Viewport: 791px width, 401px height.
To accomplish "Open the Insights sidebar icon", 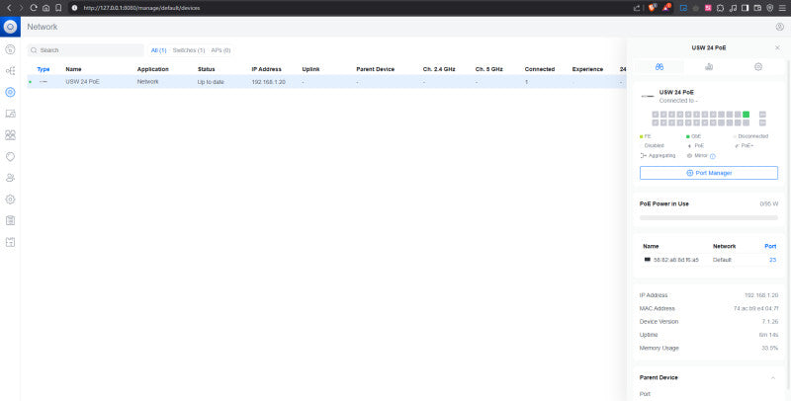I will (10, 157).
